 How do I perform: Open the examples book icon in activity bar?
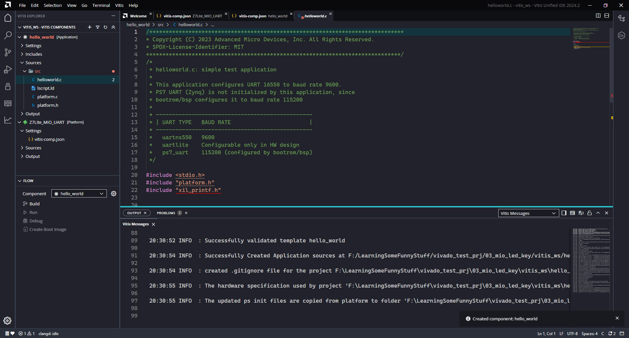point(8,103)
